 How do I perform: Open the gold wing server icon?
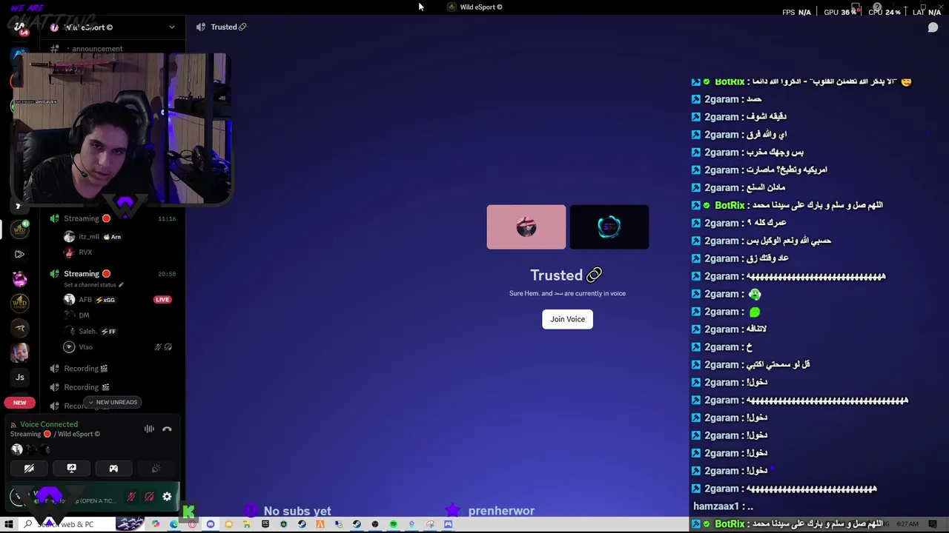tap(20, 328)
